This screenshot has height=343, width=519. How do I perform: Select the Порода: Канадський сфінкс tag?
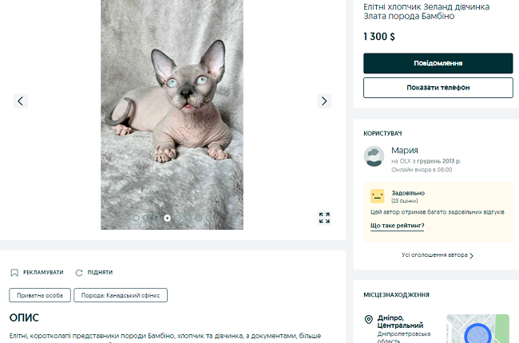121,295
